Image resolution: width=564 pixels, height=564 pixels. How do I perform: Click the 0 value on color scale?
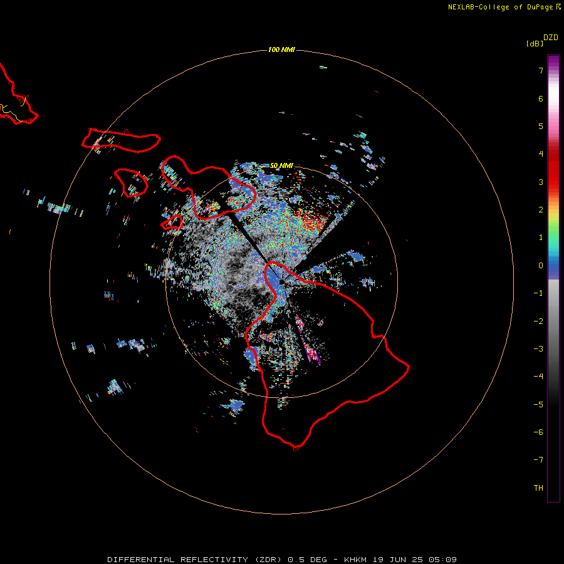coord(541,266)
